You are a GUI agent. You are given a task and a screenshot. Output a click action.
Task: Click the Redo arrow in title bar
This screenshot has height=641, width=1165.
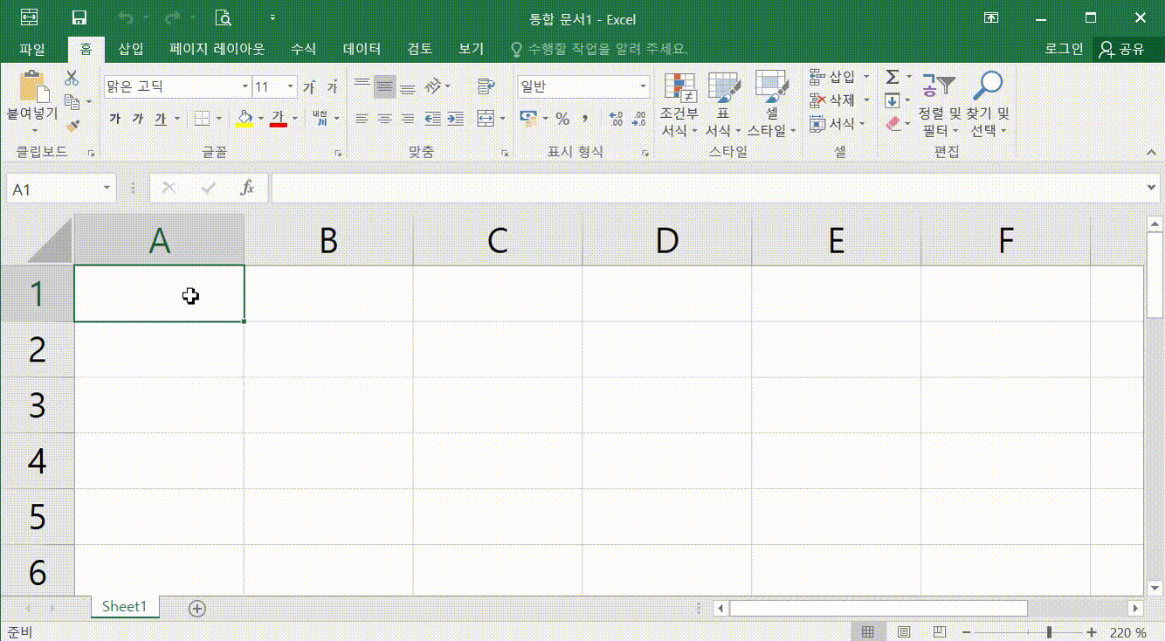coord(172,17)
